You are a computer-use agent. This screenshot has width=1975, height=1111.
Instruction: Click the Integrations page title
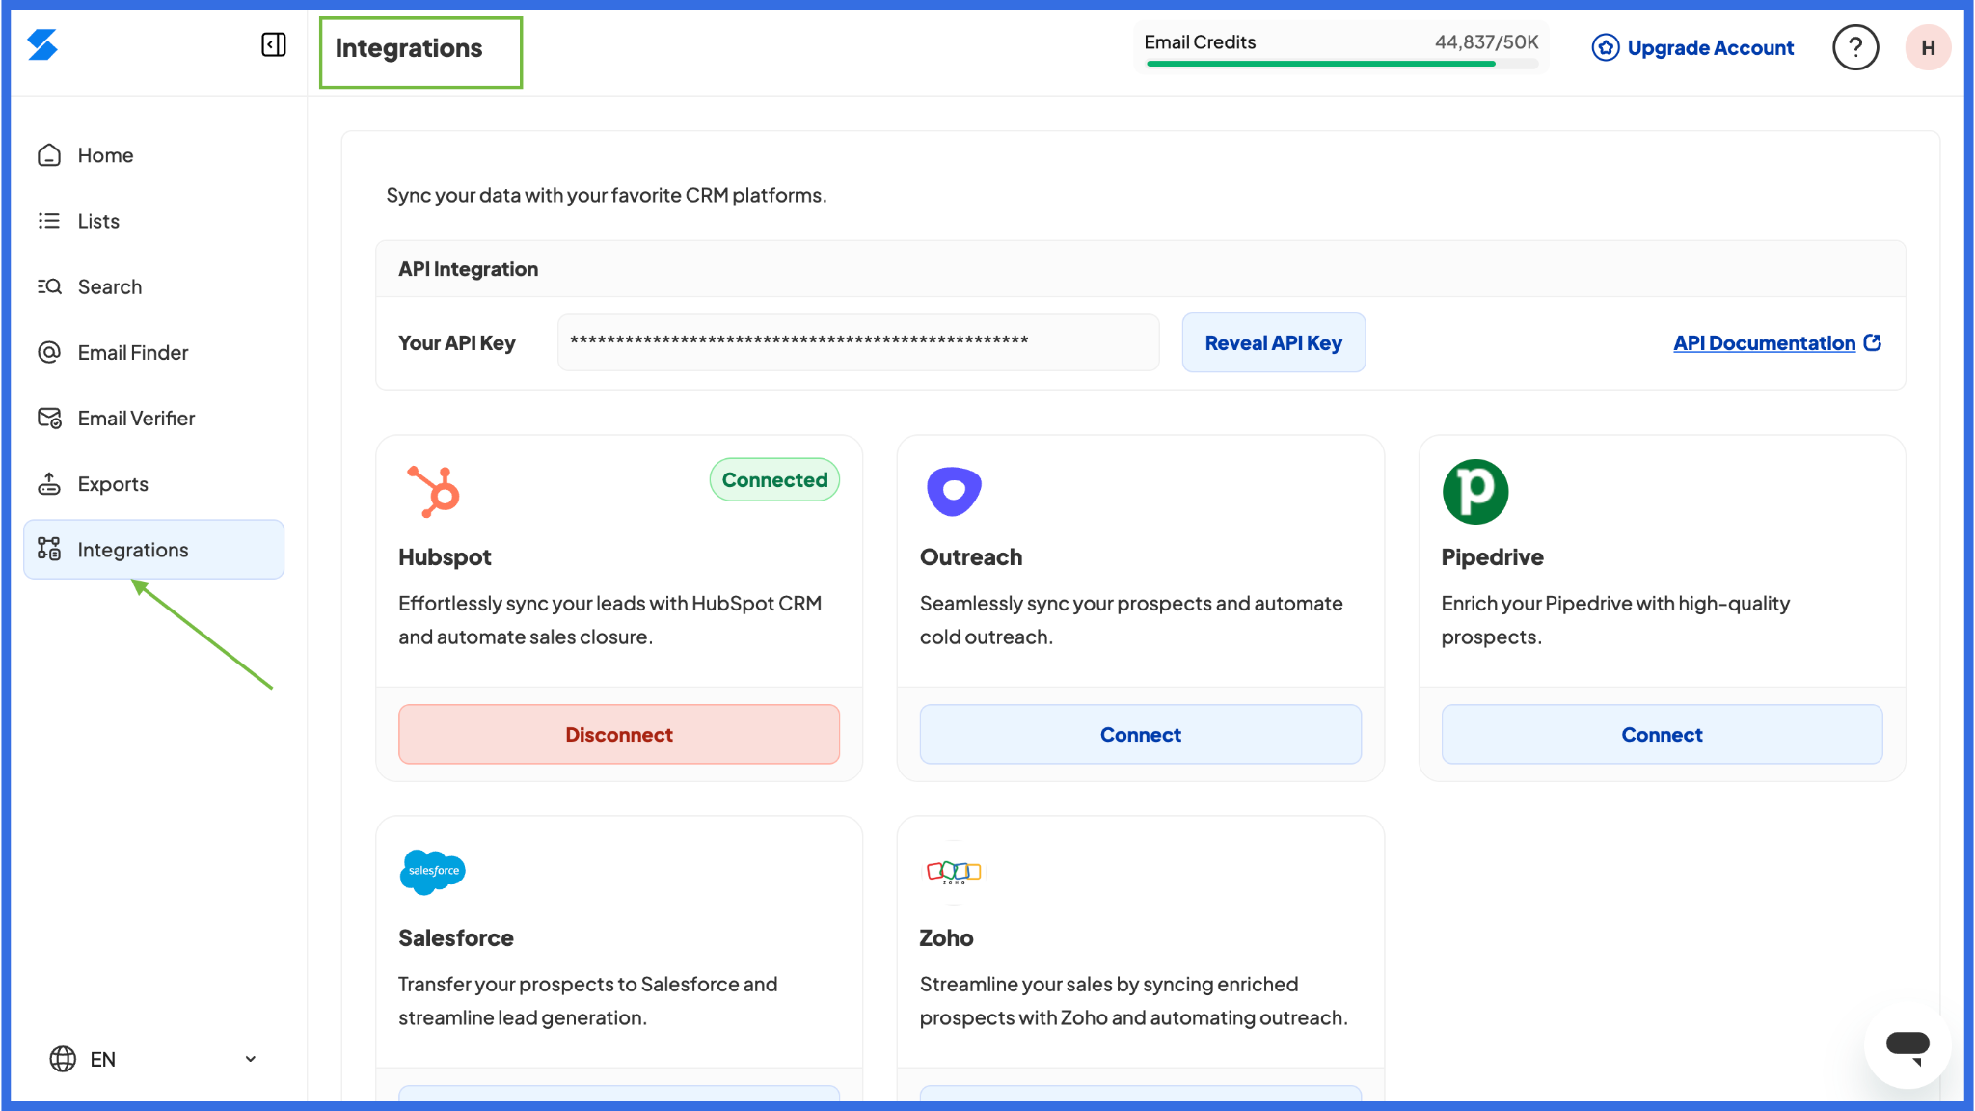408,48
